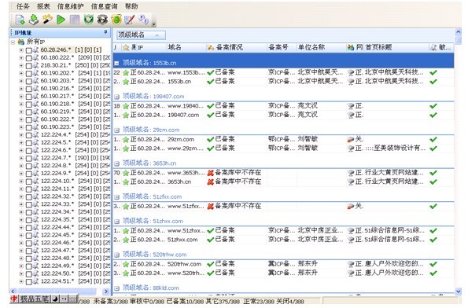Check the box for 60.28.246.*

[28, 50]
